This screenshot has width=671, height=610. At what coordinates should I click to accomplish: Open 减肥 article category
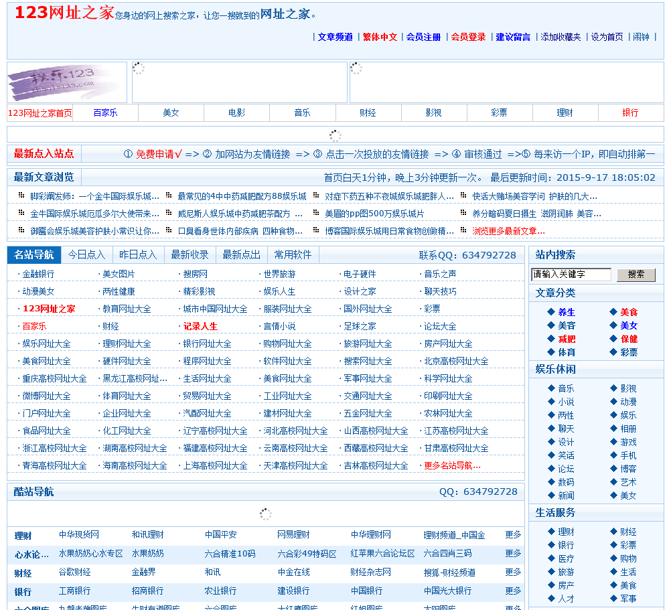pos(566,339)
